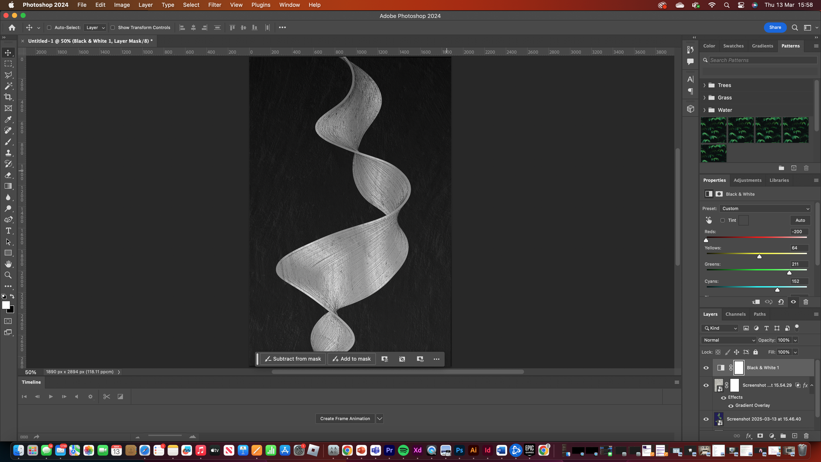The image size is (821, 462).
Task: Open the Image menu
Action: click(x=122, y=5)
